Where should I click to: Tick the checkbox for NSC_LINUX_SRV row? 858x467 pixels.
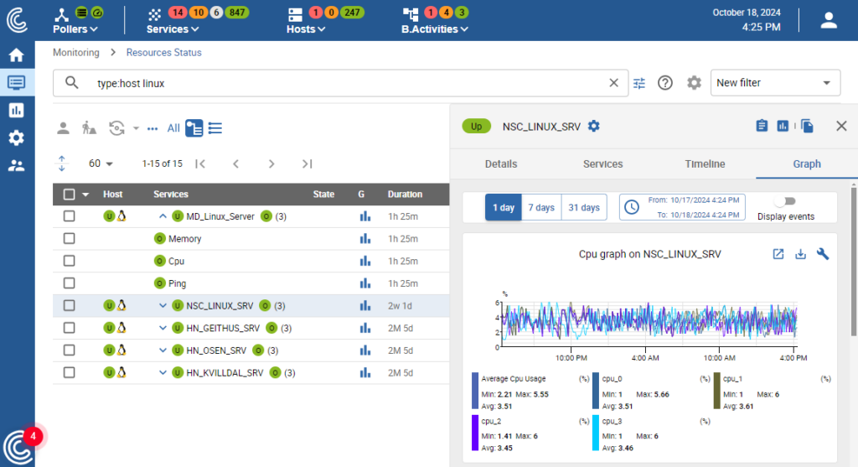pyautogui.click(x=70, y=306)
